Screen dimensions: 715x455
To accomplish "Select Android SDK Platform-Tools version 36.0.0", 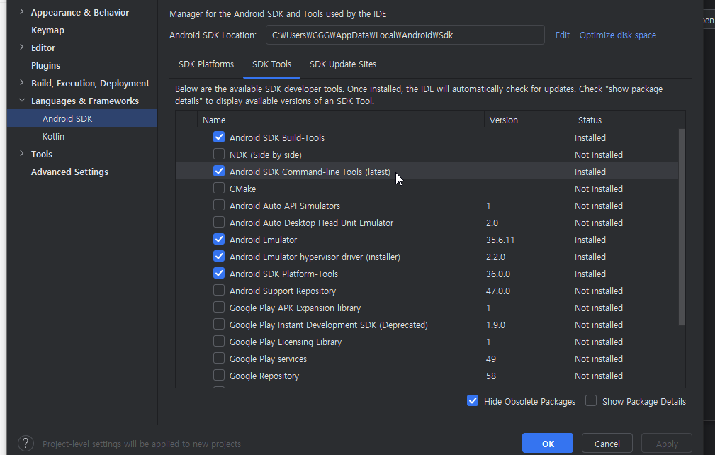I will 498,274.
